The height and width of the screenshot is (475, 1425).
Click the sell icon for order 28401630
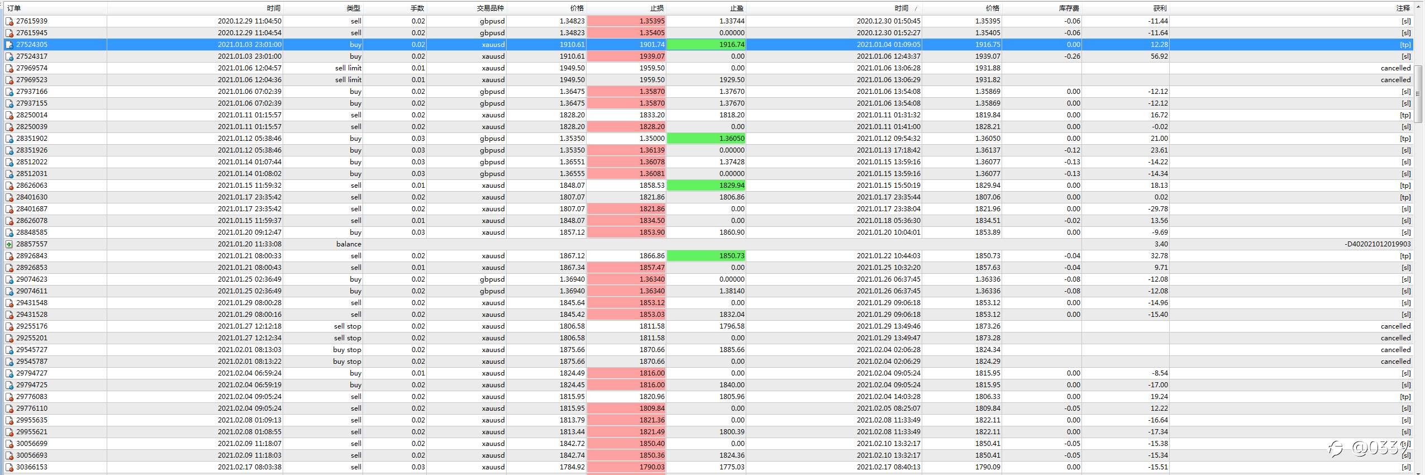(x=9, y=197)
